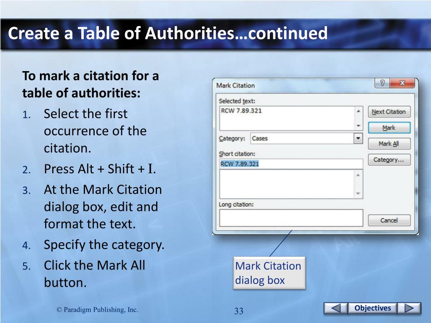Click the slide number 33
The width and height of the screenshot is (431, 323).
tap(239, 311)
